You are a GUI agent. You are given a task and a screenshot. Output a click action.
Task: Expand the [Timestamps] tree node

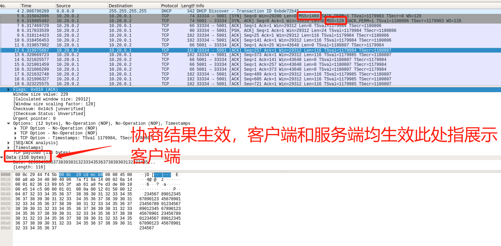(x=9, y=148)
